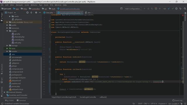The image size is (187, 105).
Task: Select .env.example in project tree
Action: [15, 57]
